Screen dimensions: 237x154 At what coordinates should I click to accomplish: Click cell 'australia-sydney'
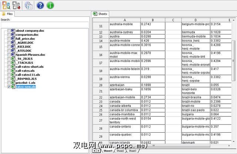coord(125,32)
